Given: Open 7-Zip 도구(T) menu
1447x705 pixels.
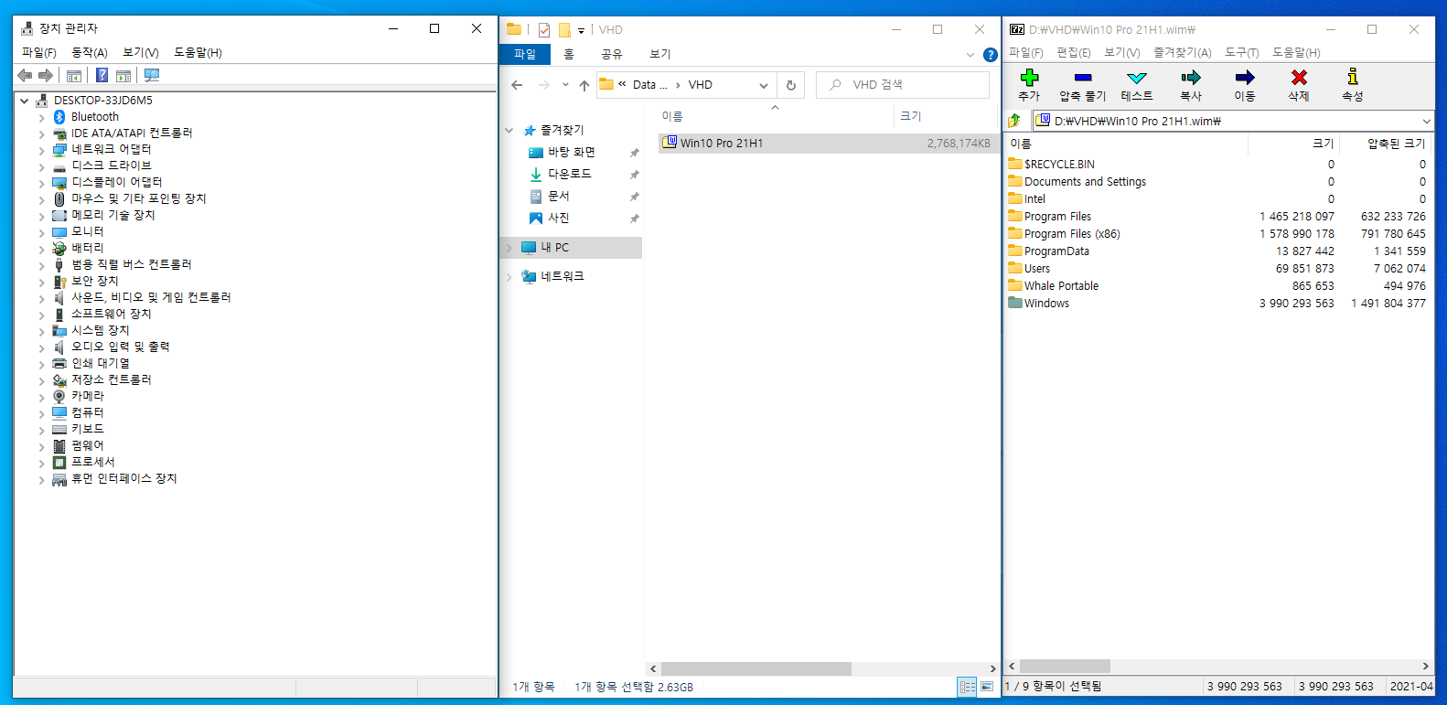Looking at the screenshot, I should click(x=1242, y=52).
